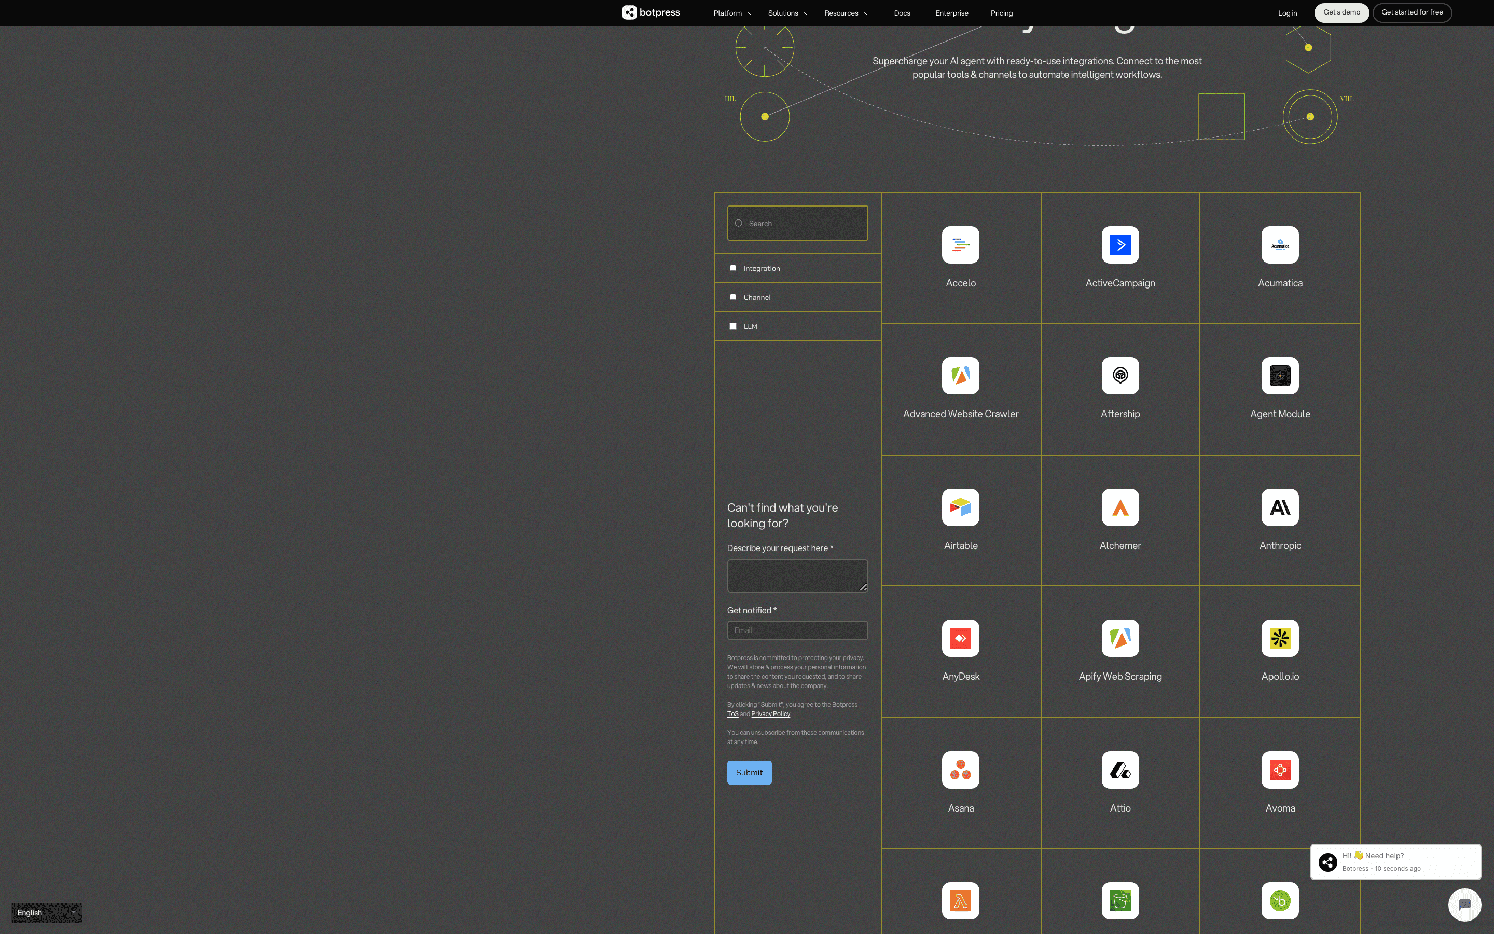Click the 'Attio' integration name
The image size is (1494, 934).
point(1120,808)
